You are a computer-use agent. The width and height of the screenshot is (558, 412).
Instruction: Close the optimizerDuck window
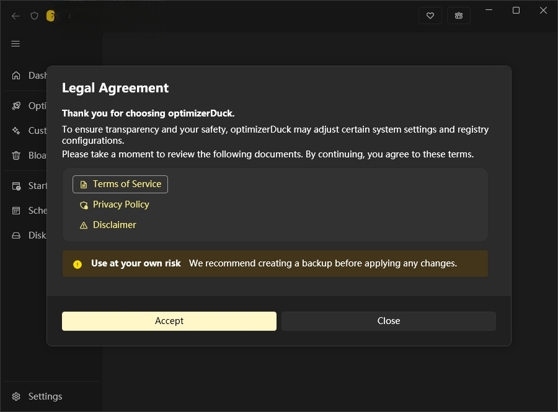click(543, 10)
